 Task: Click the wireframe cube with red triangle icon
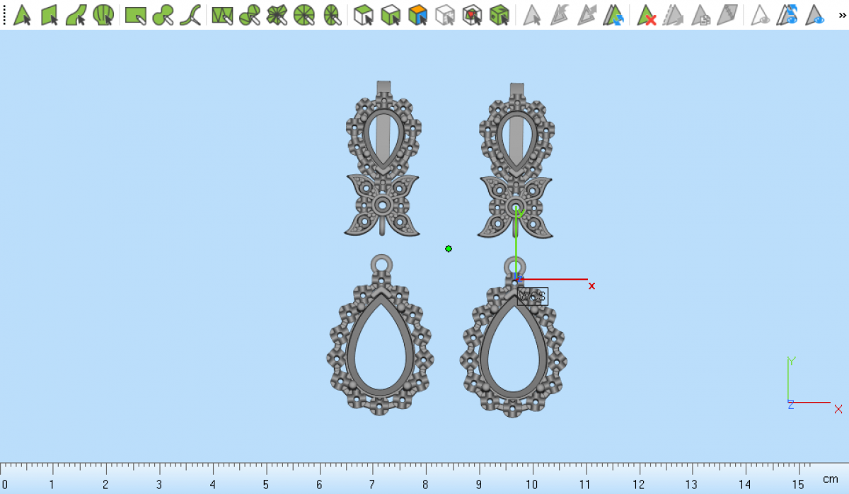coord(472,15)
